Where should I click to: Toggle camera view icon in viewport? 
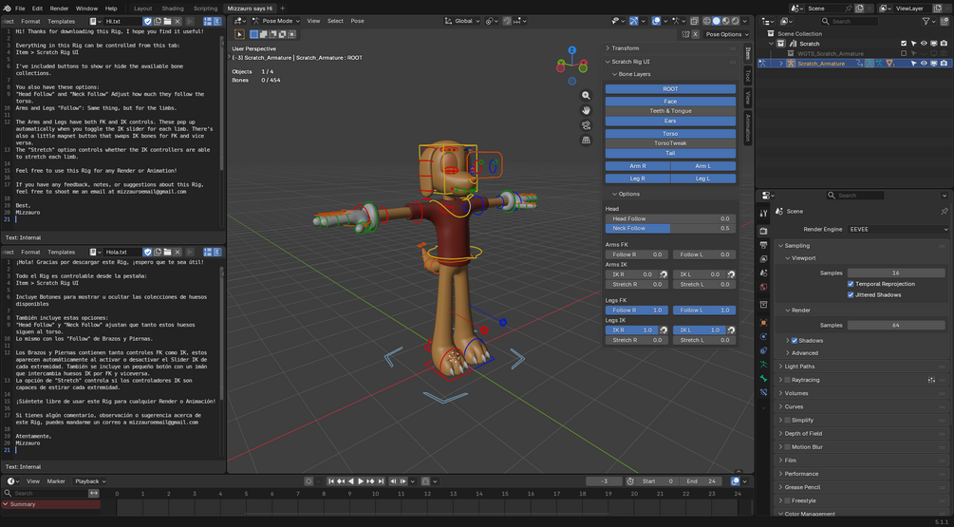(x=586, y=125)
